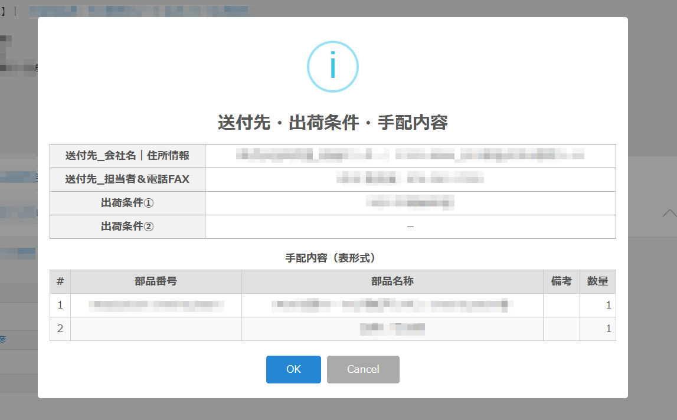
Task: Select the 送付先_担当者＆電話FAX label cell
Action: coord(127,179)
